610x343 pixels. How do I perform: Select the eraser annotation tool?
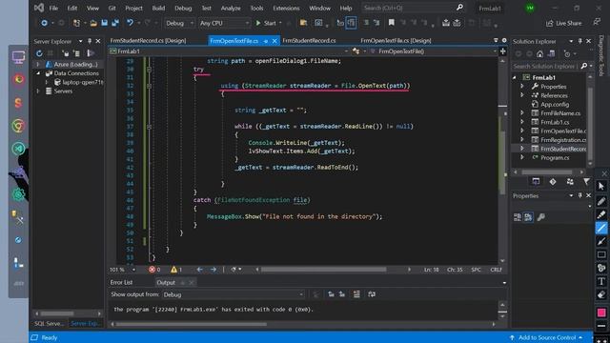coord(601,294)
